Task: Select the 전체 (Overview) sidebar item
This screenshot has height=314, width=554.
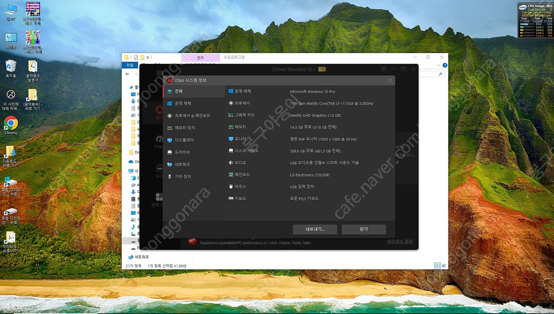Action: point(179,91)
